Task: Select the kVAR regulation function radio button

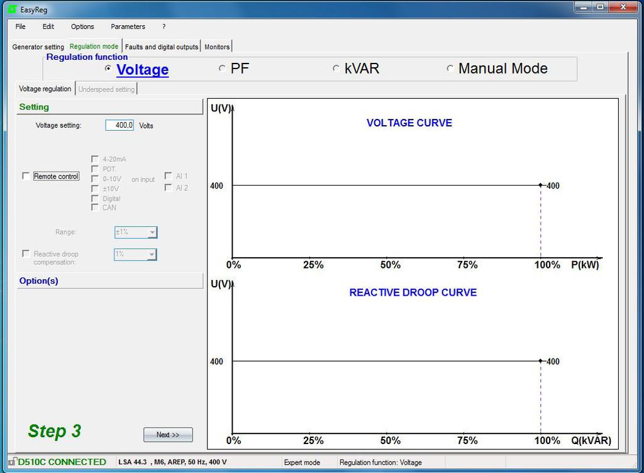Action: point(336,69)
